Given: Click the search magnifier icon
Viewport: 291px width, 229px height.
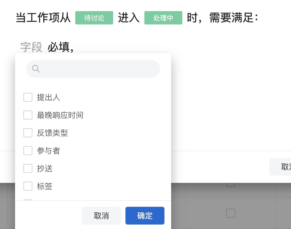Looking at the screenshot, I should (36, 69).
